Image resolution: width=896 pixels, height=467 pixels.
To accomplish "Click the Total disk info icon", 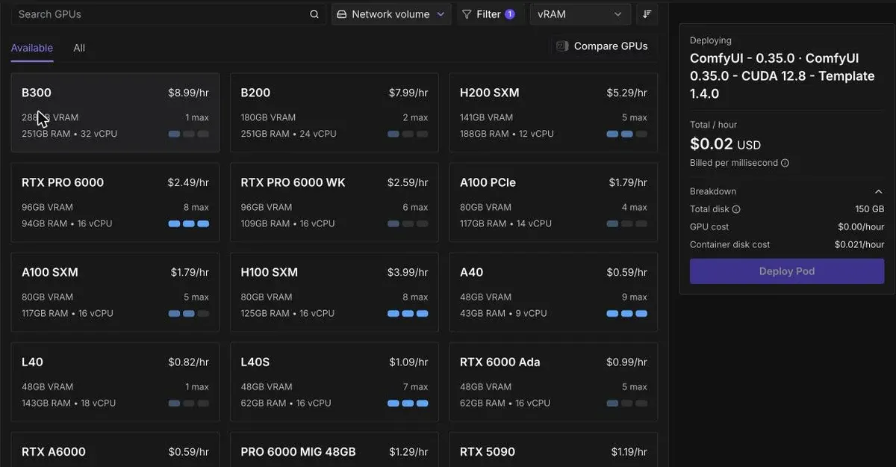I will (736, 210).
